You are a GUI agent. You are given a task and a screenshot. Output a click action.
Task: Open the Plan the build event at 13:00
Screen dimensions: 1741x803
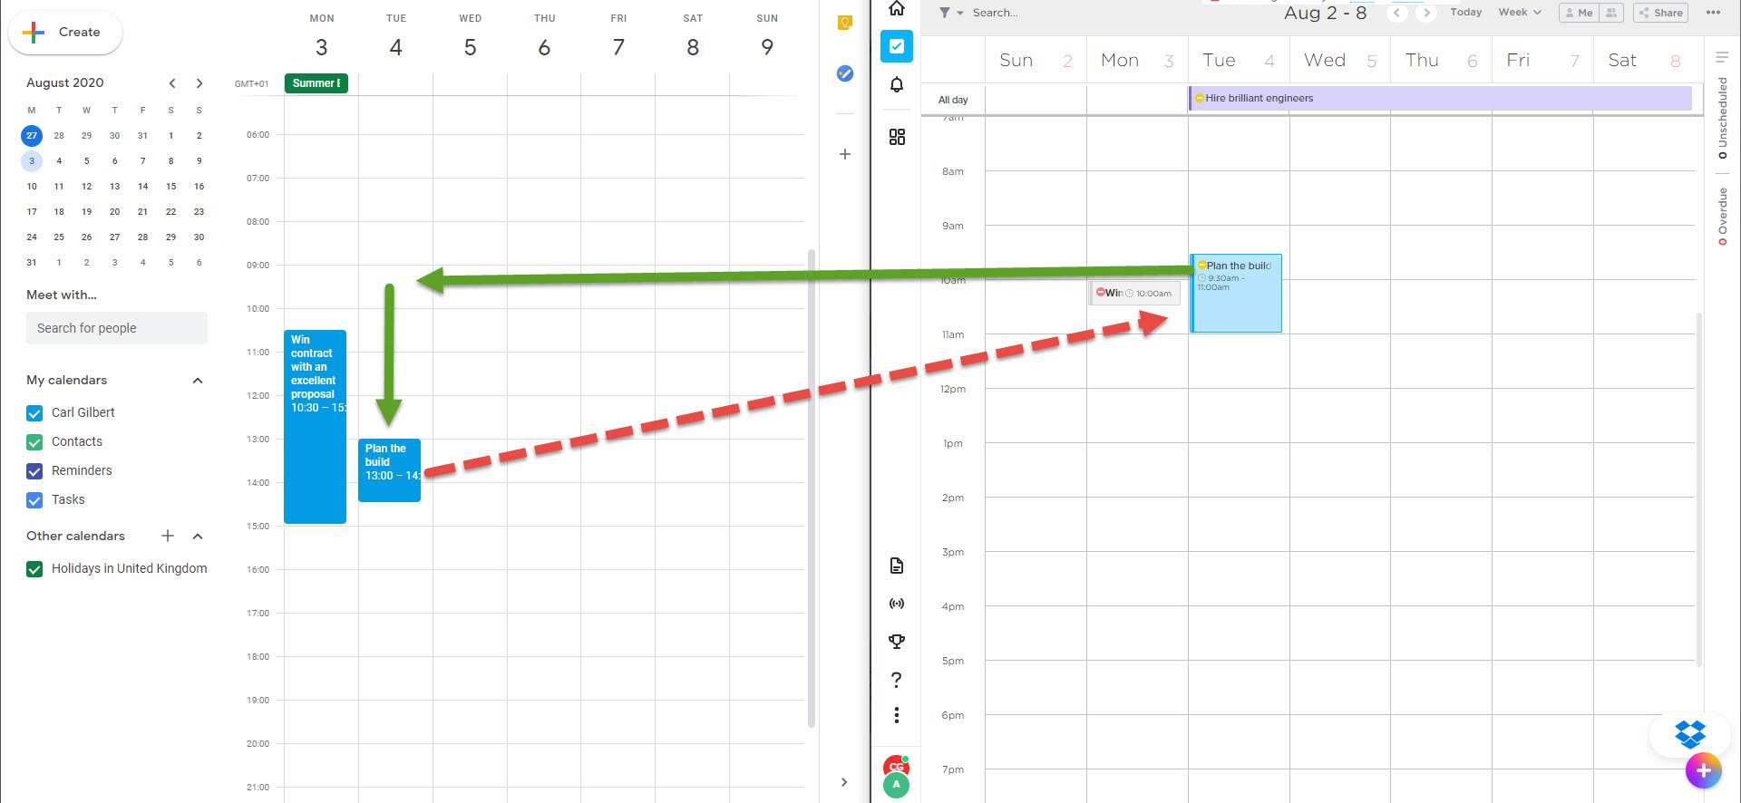[x=389, y=469]
